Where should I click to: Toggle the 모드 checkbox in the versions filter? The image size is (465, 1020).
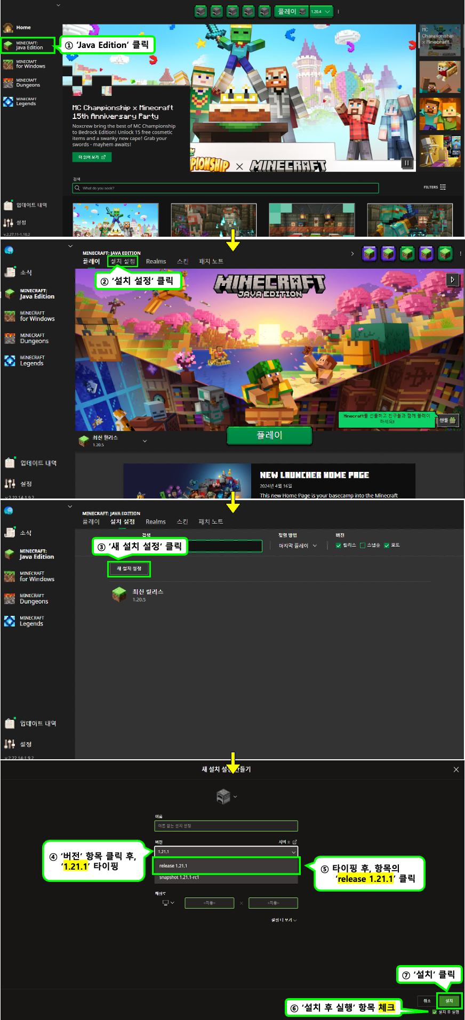click(387, 545)
